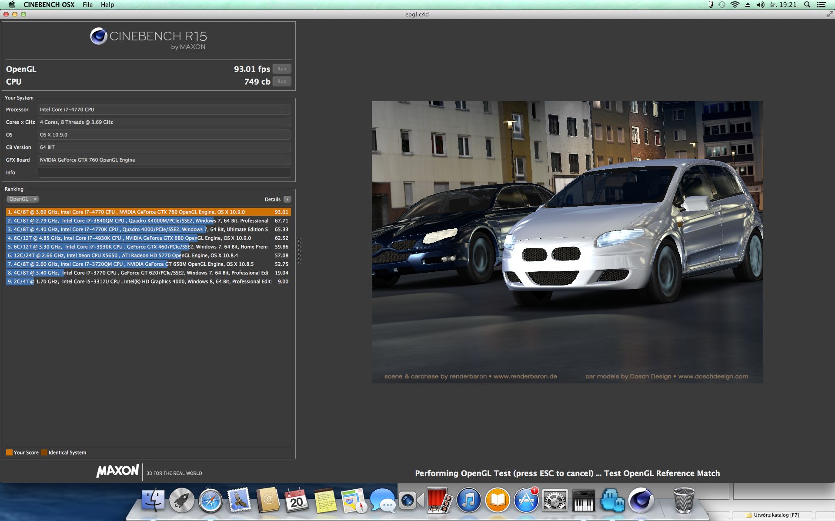Click the Info text field
The image size is (835, 521).
click(x=164, y=172)
